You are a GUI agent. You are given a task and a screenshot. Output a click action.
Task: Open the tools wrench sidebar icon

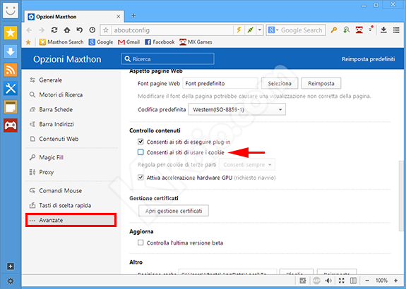point(11,88)
